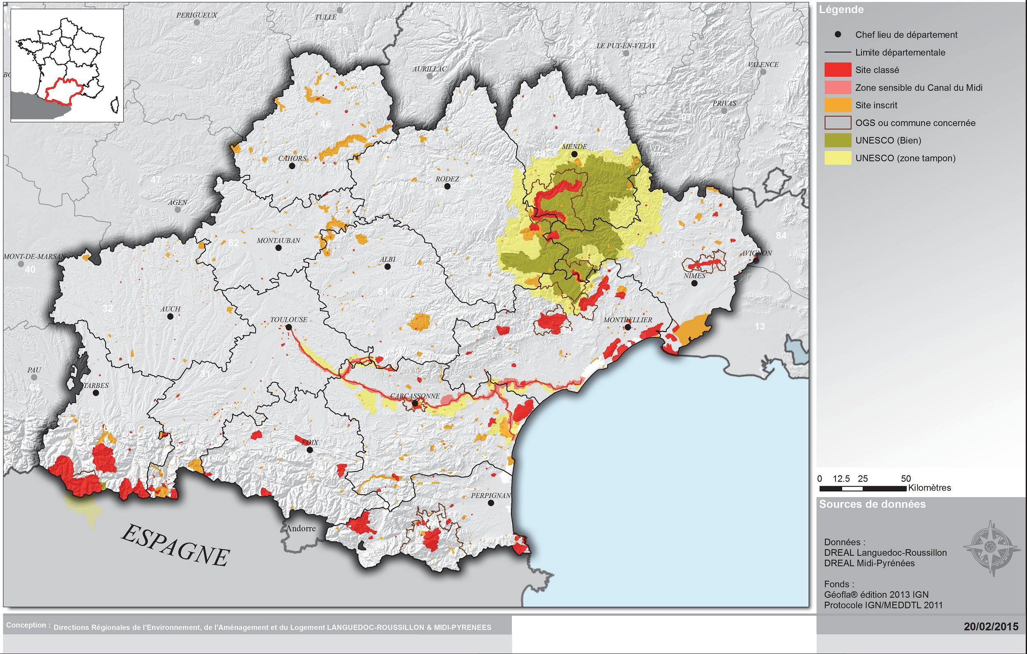This screenshot has height=654, width=1027.
Task: Click the OGS ou commune concernée outline box
Action: coord(838,123)
